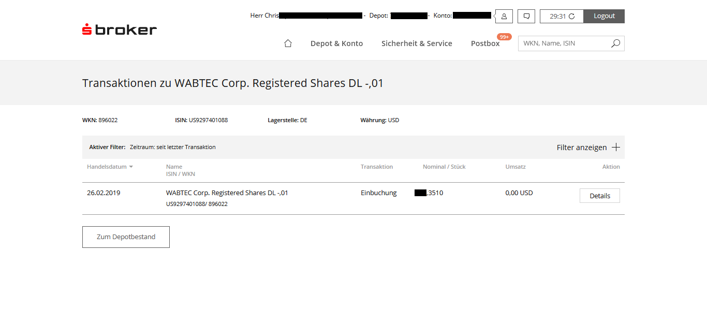Click the feedback speech bubble icon

[x=526, y=16]
